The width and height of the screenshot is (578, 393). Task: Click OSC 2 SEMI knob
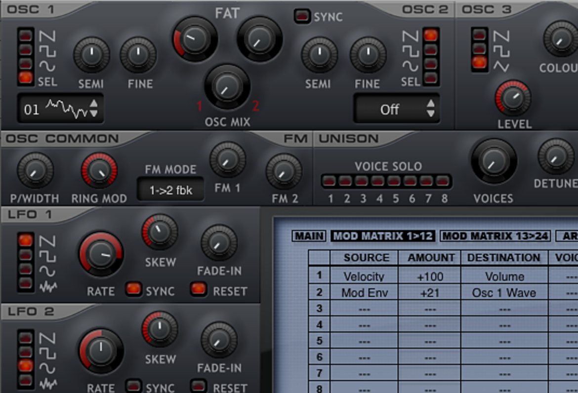click(320, 55)
